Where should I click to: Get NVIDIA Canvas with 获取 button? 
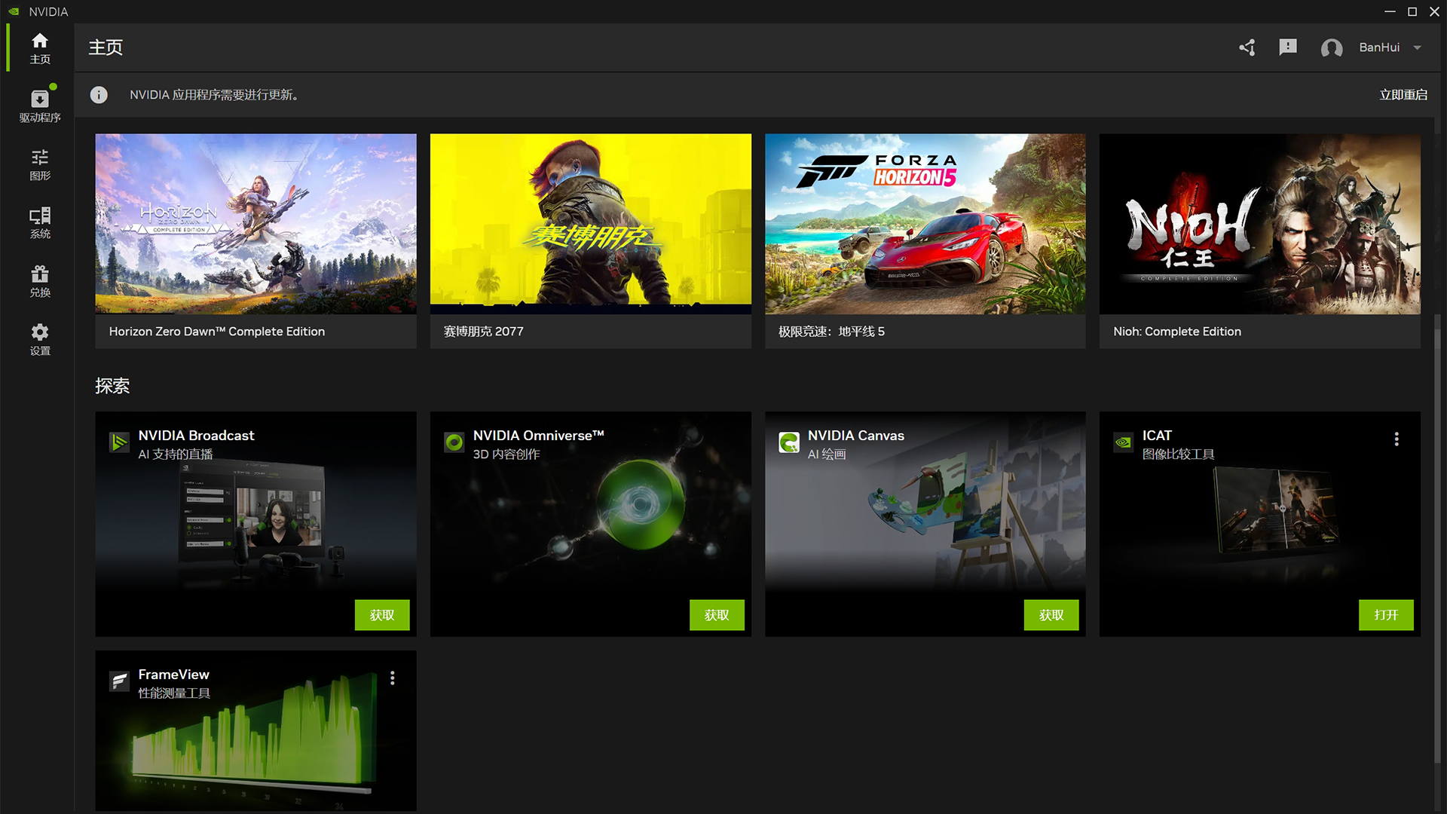(x=1051, y=615)
